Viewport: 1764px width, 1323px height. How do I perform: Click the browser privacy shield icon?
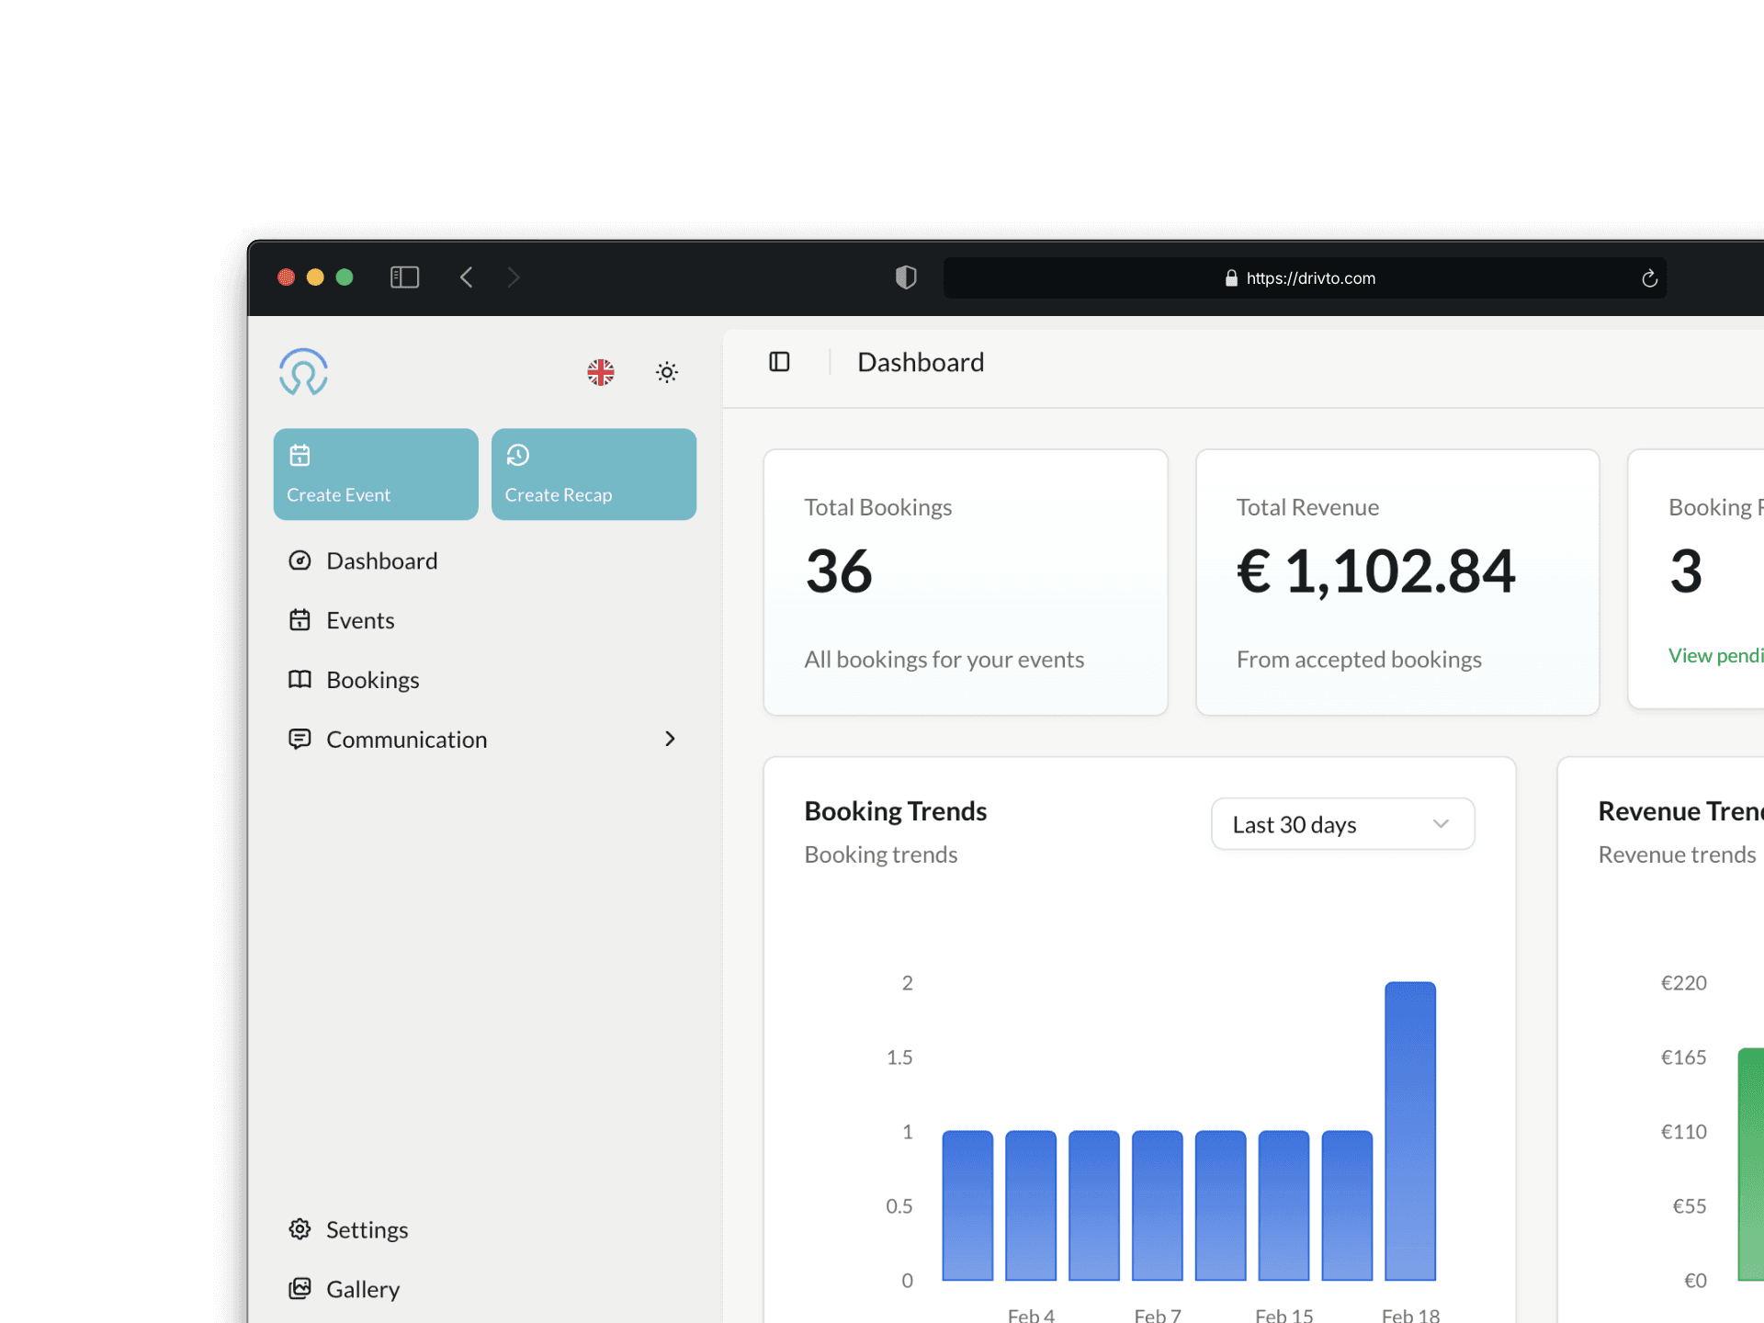pyautogui.click(x=905, y=277)
